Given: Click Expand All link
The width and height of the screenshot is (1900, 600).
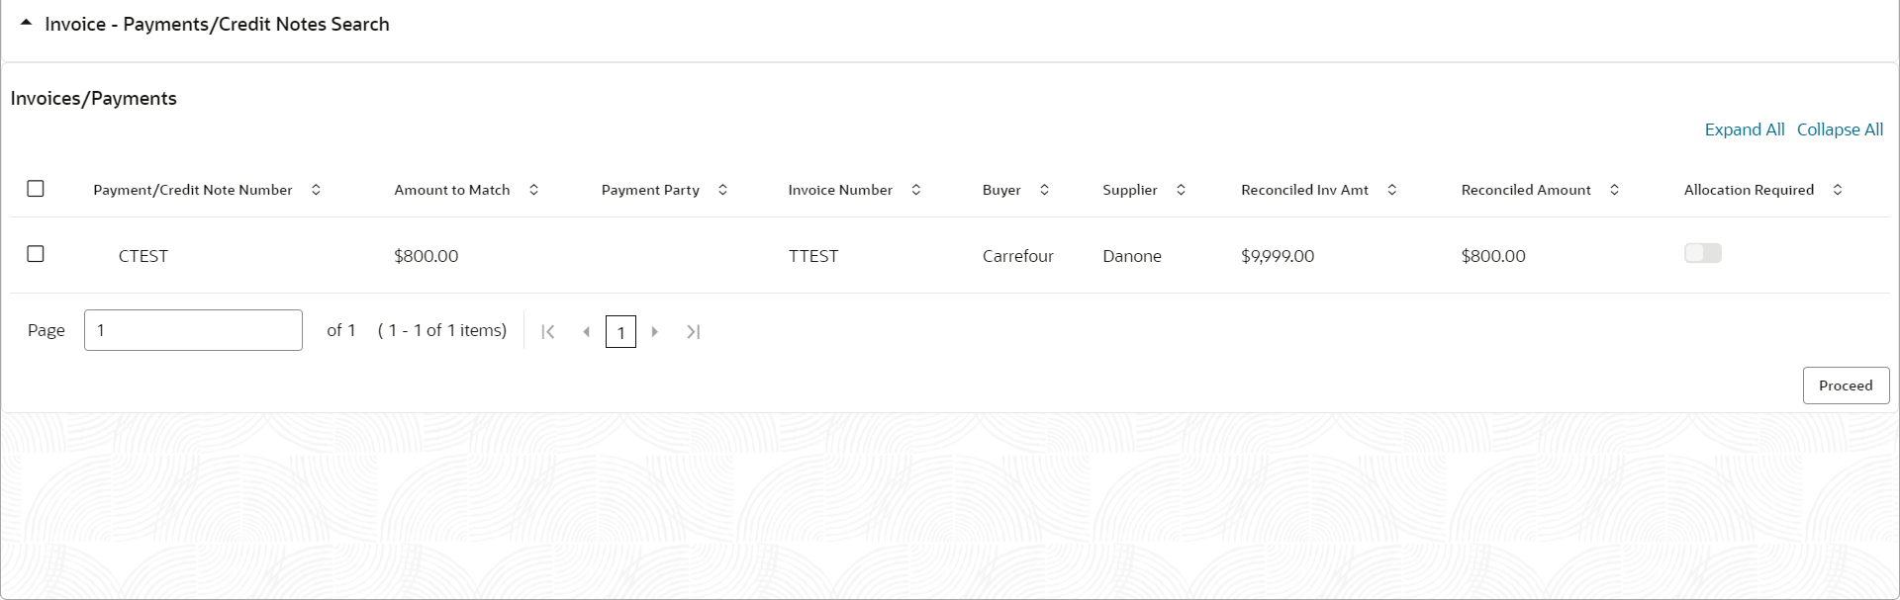Looking at the screenshot, I should [1744, 129].
